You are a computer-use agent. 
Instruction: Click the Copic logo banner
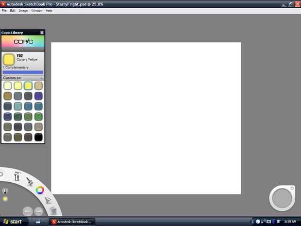tap(23, 41)
